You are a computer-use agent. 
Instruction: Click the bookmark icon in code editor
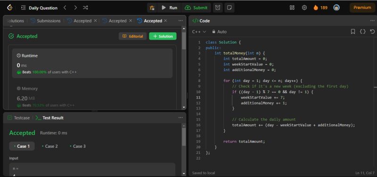pos(353,32)
